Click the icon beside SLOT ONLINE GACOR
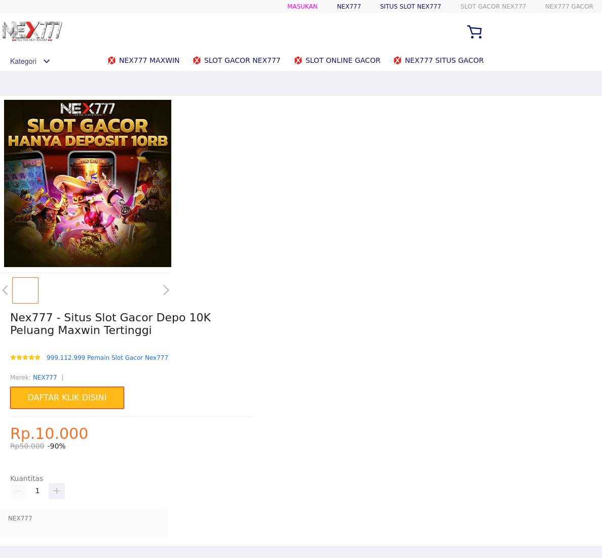The image size is (602, 558). point(298,61)
